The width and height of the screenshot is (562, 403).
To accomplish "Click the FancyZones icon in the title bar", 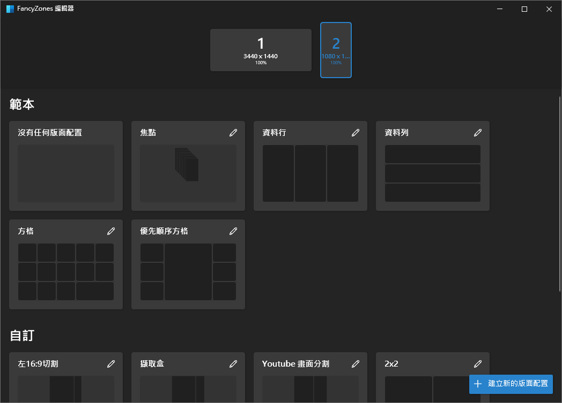I will (10, 9).
